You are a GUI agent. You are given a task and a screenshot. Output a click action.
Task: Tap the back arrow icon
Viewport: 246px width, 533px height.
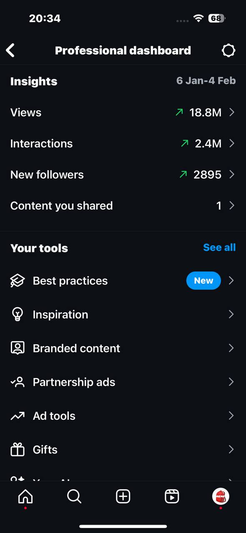[10, 50]
